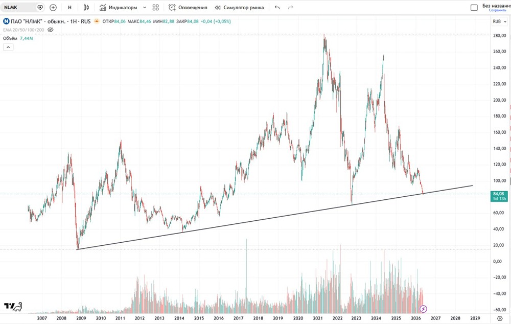The width and height of the screenshot is (511, 324).
Task: Open the 'Без названия' layout name
Action: 496,6
